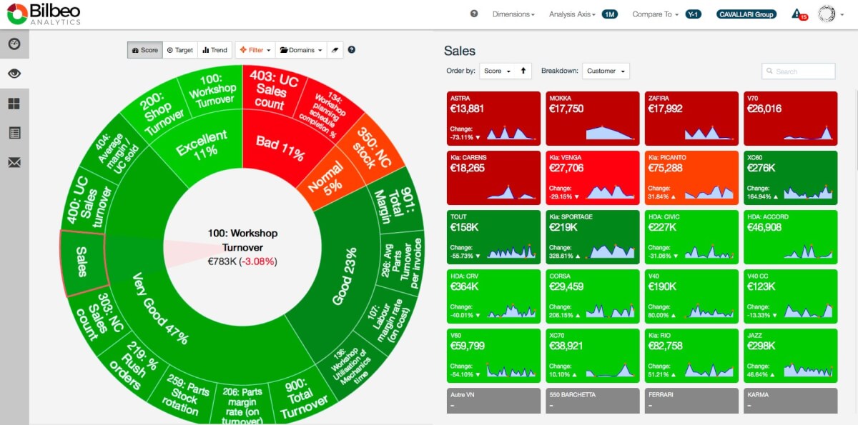Open the CORSA €29,459 card
The height and width of the screenshot is (425, 858).
coord(592,296)
